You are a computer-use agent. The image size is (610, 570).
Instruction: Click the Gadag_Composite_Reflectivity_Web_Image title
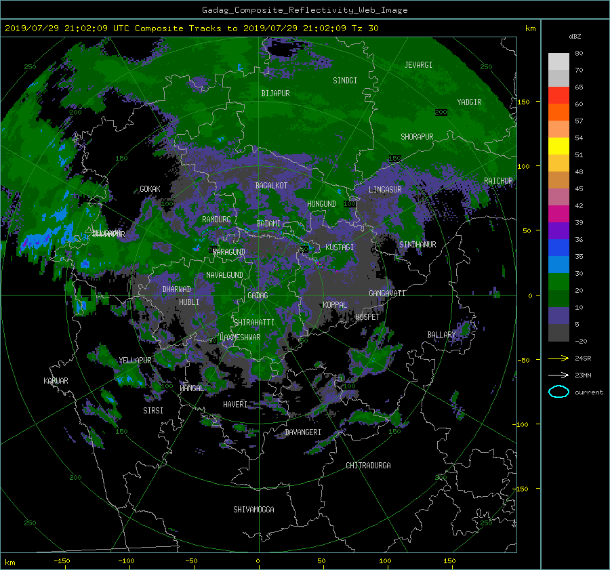304,10
